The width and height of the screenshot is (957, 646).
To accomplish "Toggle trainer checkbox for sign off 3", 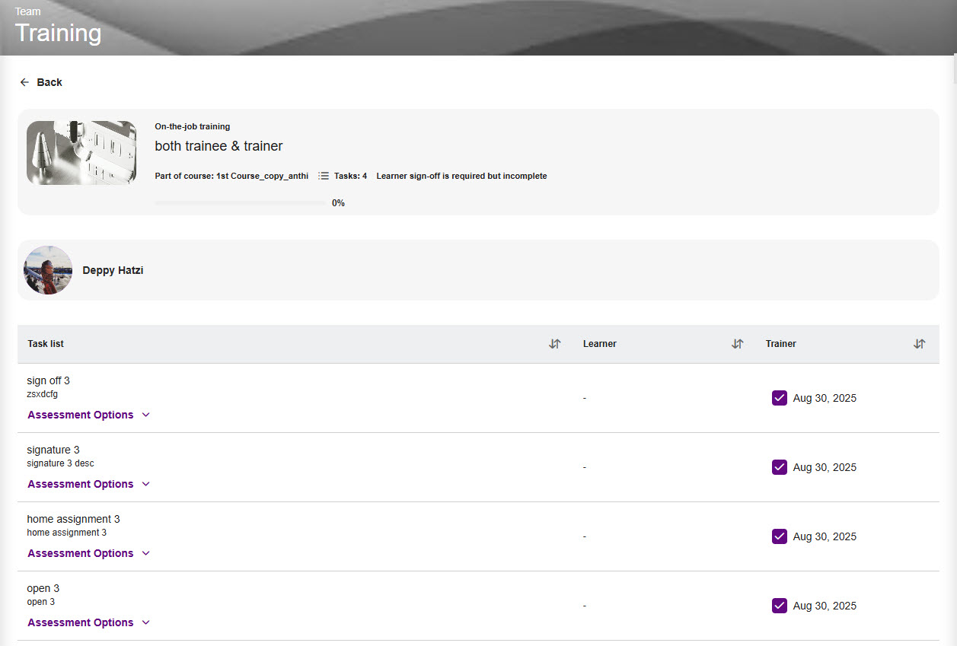I will (779, 398).
